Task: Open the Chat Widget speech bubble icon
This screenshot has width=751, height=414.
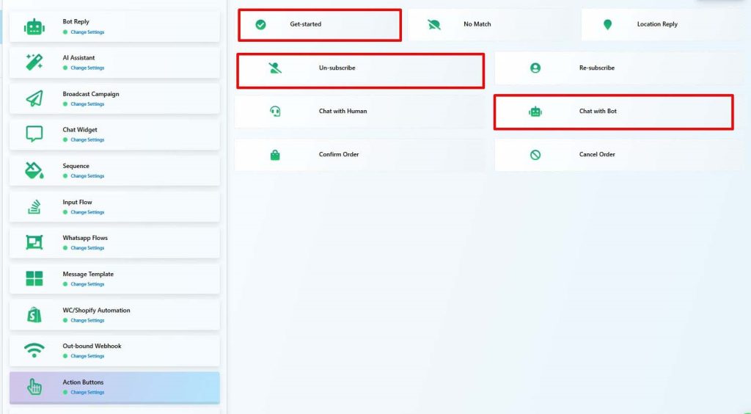Action: click(34, 134)
